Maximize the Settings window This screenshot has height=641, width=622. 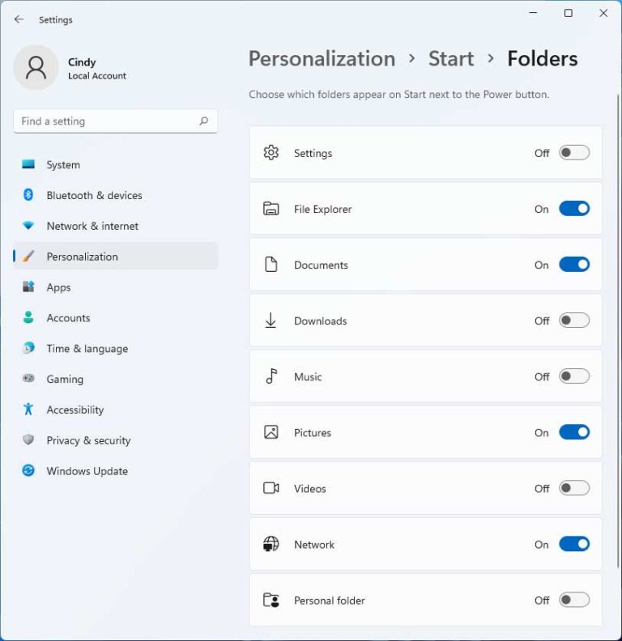pos(568,13)
